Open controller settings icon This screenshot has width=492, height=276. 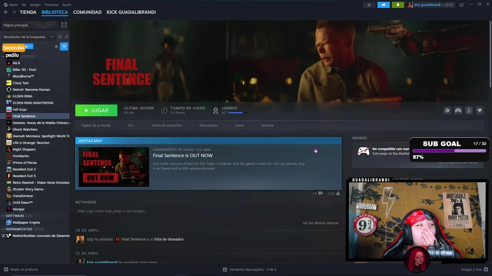click(458, 110)
